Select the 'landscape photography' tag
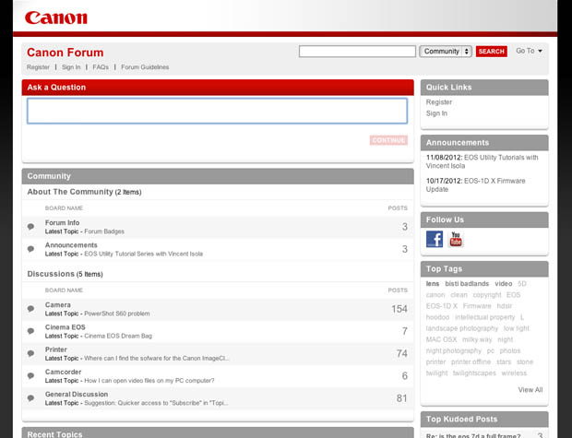Viewport: 572px width, 438px height. 462,328
